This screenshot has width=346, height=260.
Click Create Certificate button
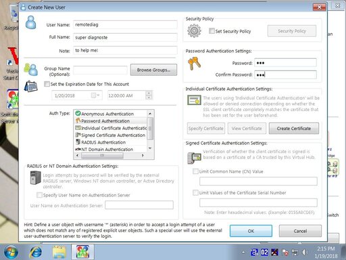click(294, 129)
